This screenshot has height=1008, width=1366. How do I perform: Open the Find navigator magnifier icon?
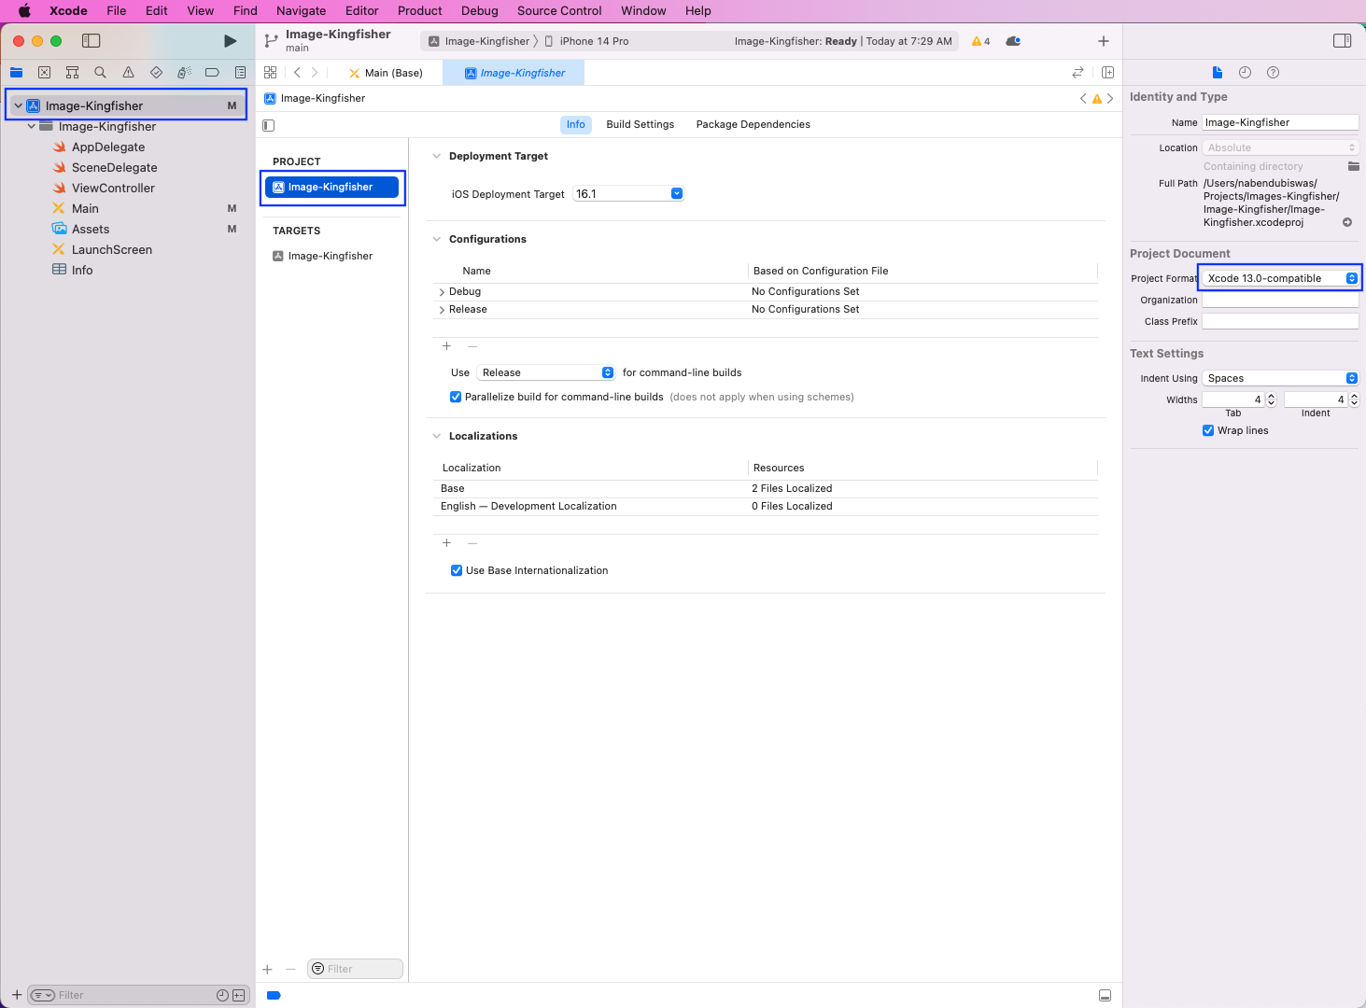pos(100,73)
